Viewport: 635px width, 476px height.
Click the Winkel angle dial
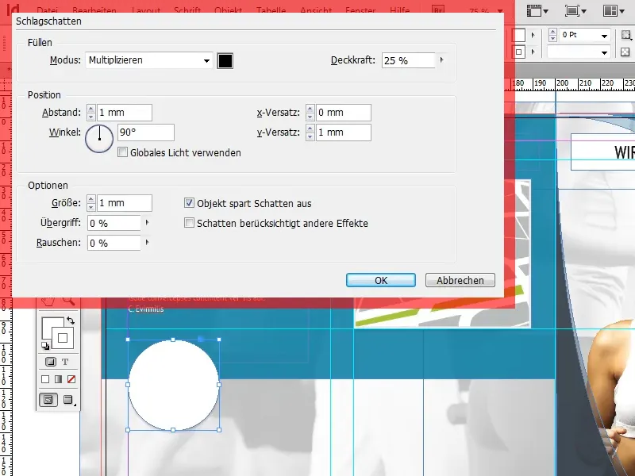(99, 138)
